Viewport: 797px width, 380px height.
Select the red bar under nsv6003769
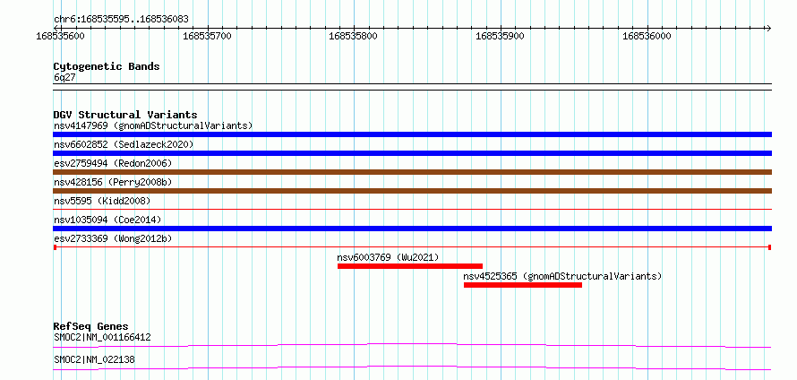(409, 266)
